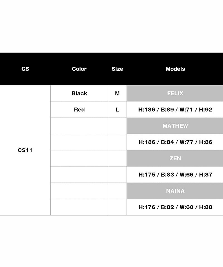Select the FELIX model name row
The image size is (223, 267).
pyautogui.click(x=175, y=93)
